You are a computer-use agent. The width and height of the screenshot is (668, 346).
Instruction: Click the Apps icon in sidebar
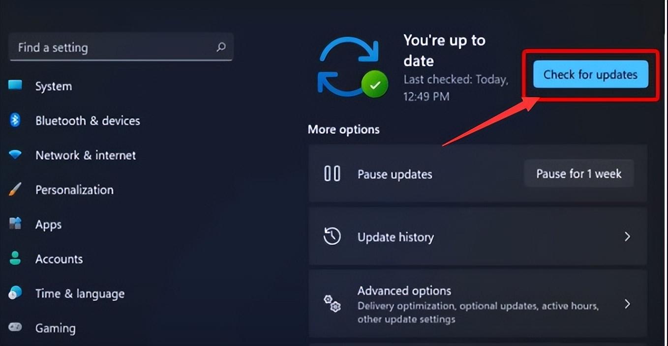click(15, 224)
